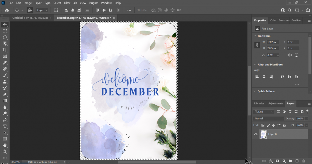Select the Blur tool
The height and width of the screenshot is (164, 312).
click(5, 107)
